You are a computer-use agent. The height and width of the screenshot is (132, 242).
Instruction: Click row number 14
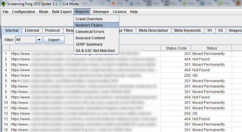tap(6, 124)
